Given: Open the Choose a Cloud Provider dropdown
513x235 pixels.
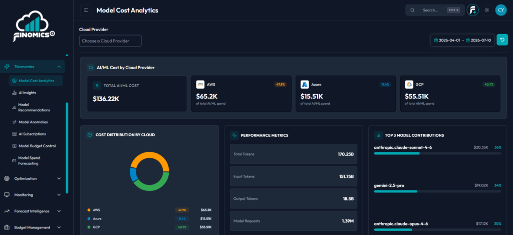Looking at the screenshot, I should [110, 41].
